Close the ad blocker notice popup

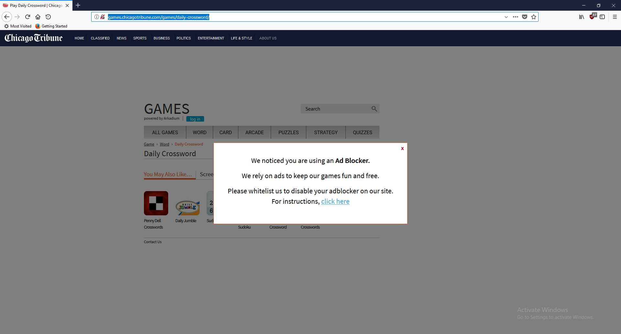pyautogui.click(x=402, y=148)
